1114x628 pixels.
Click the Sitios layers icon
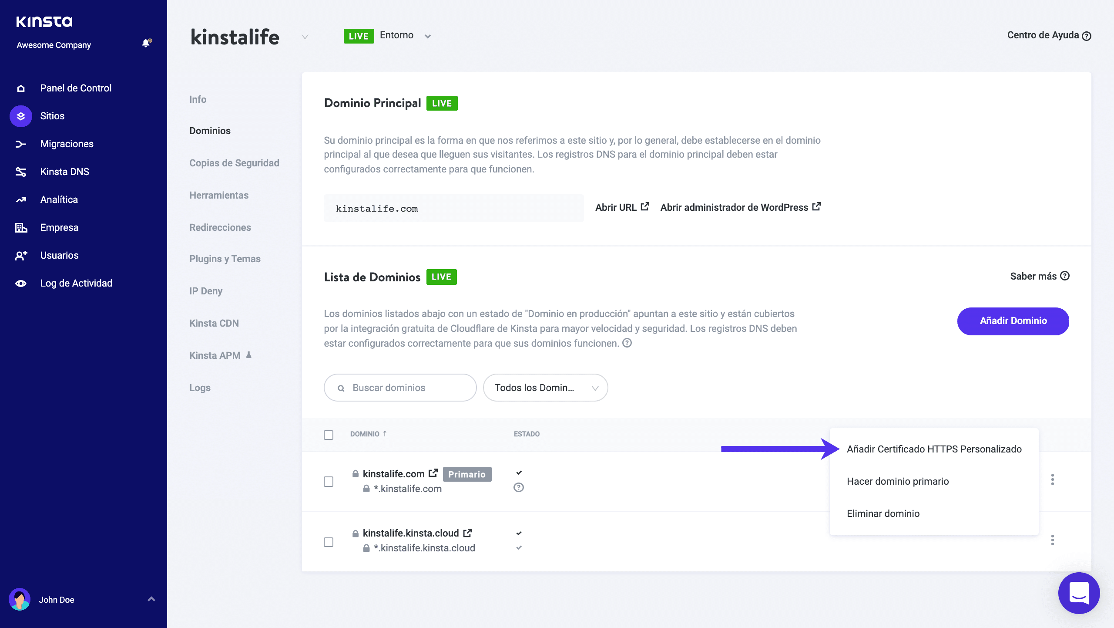21,116
